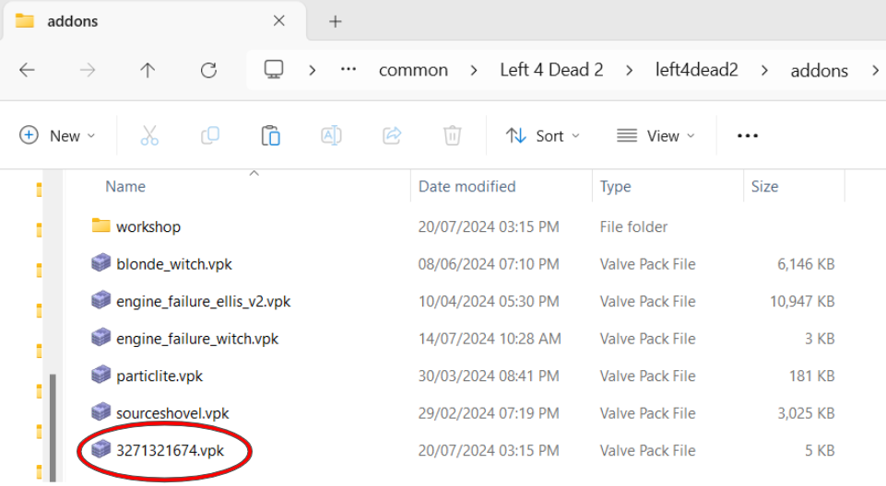This screenshot has height=486, width=886.
Task: Click the workshop folder icon
Action: click(101, 226)
